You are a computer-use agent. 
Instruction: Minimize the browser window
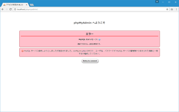(163, 2)
